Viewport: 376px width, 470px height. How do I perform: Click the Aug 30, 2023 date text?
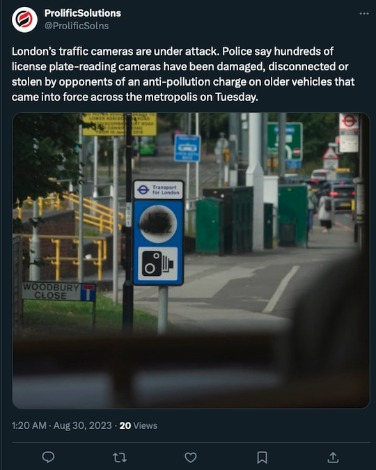tap(82, 425)
